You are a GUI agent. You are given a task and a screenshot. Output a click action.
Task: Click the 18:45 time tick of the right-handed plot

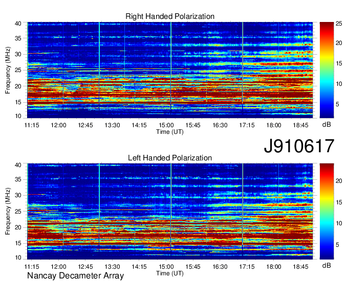[300, 125]
